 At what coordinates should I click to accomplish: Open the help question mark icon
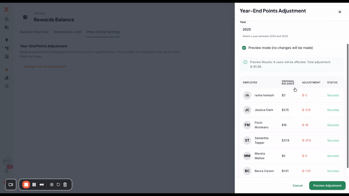pyautogui.click(x=7, y=86)
